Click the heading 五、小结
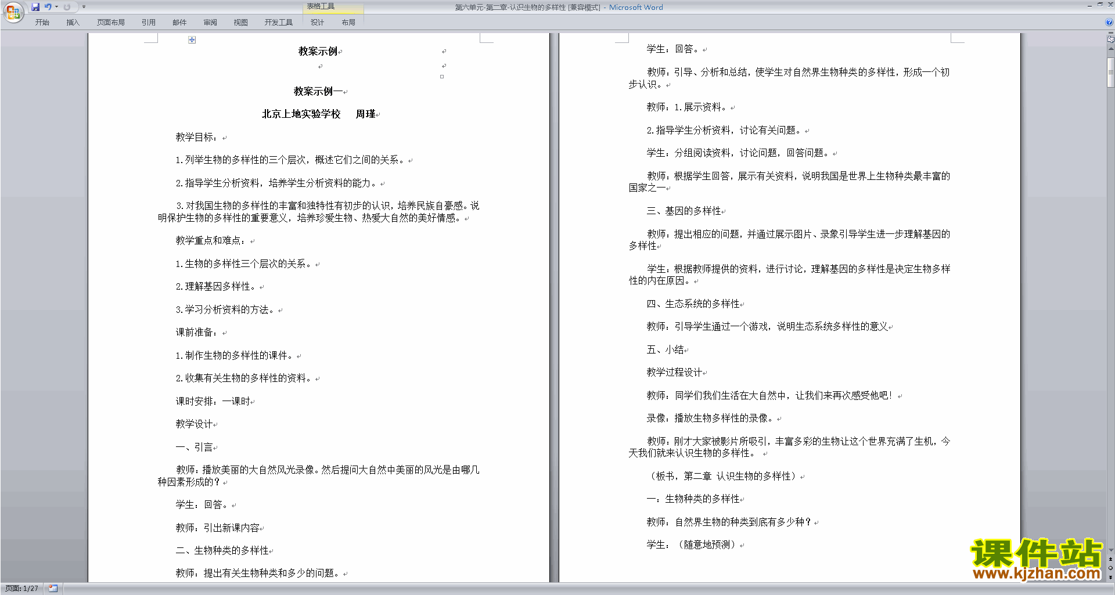 pyautogui.click(x=665, y=349)
